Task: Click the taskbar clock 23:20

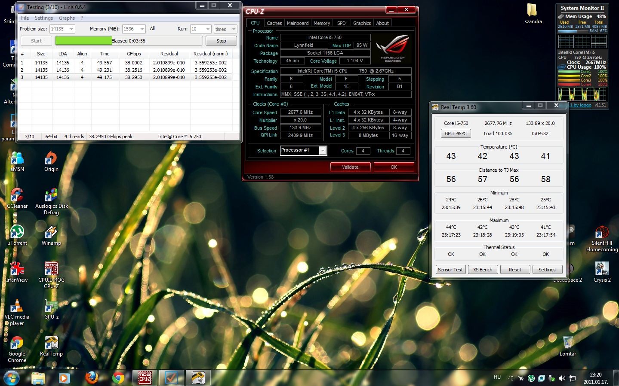Action: 595,374
